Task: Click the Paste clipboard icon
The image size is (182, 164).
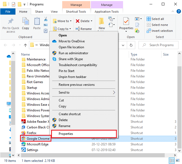Action: click(37, 21)
